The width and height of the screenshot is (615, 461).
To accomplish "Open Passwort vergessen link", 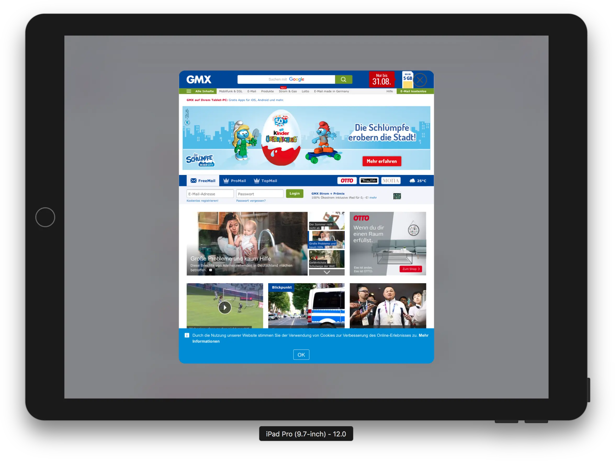I will [251, 201].
